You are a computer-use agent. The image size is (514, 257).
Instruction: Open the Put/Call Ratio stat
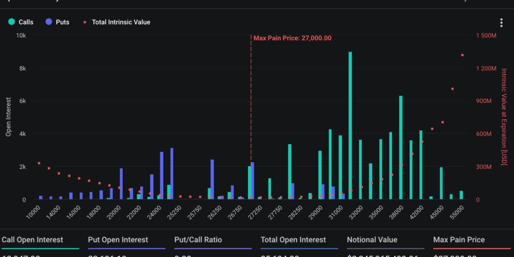[x=213, y=246]
